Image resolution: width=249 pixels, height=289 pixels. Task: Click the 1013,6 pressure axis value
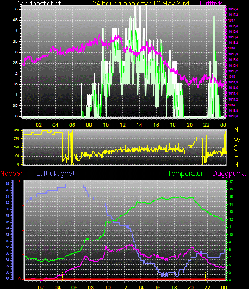coord(233,116)
